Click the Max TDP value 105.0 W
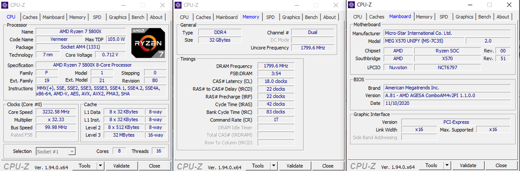The width and height of the screenshot is (520, 171). [x=116, y=39]
